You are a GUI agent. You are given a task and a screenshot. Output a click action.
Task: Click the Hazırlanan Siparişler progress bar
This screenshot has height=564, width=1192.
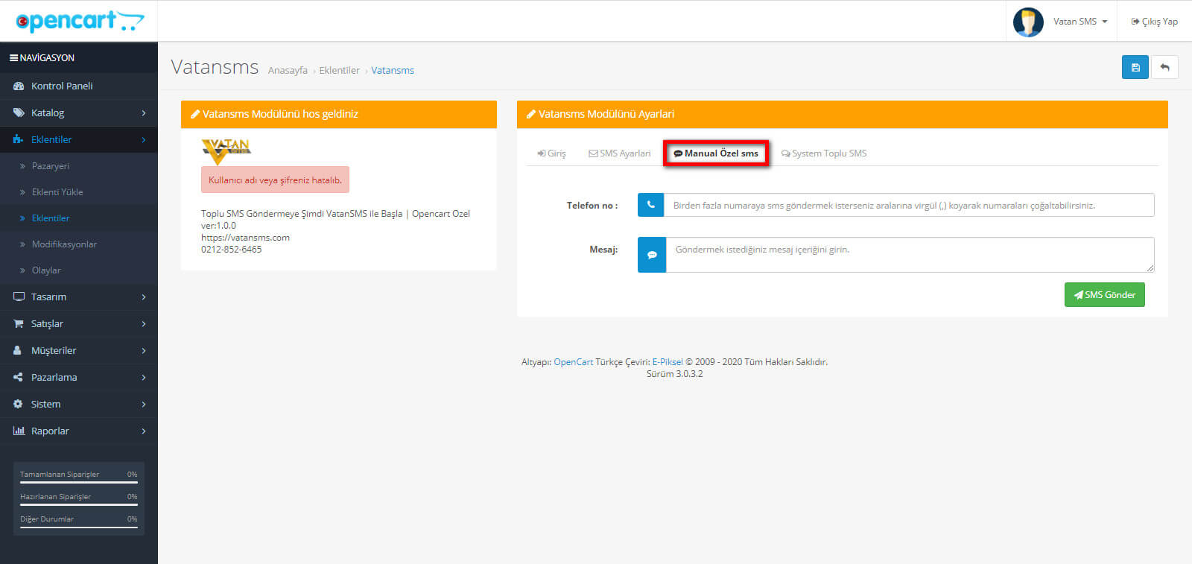[78, 504]
